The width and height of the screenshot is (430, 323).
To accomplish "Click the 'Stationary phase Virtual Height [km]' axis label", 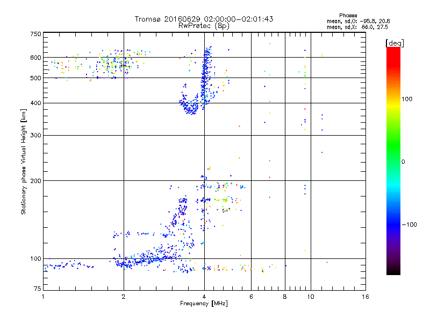I will tap(24, 161).
